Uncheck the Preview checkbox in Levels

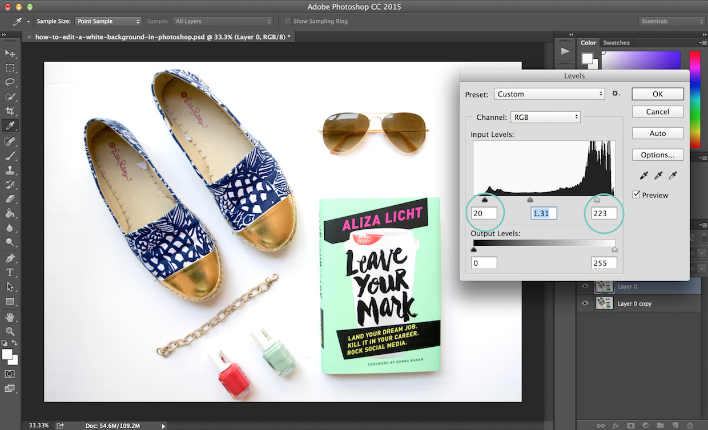coord(637,195)
